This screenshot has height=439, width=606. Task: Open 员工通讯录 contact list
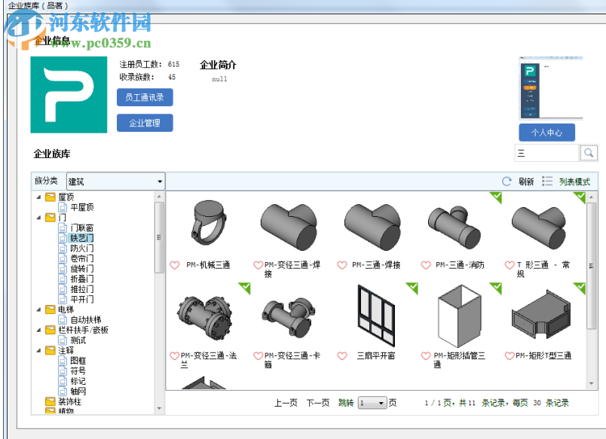[x=145, y=97]
